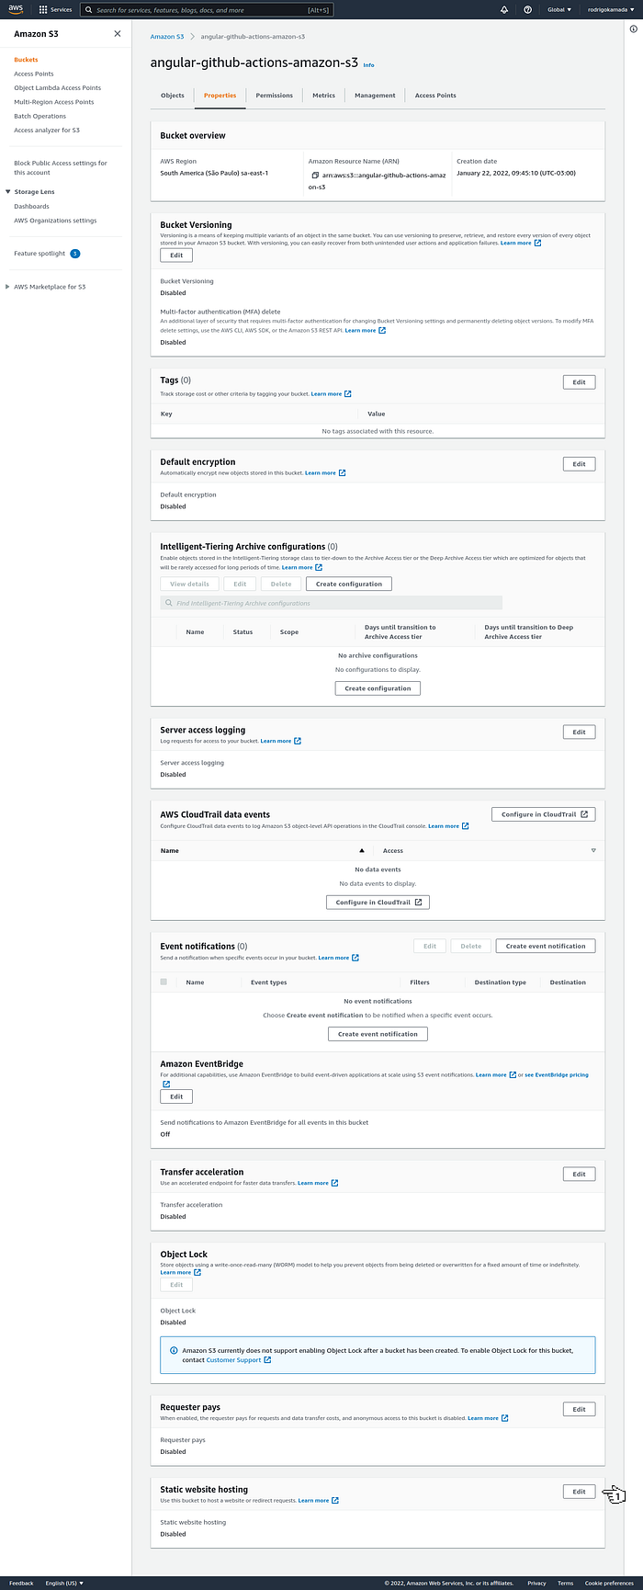Image resolution: width=643 pixels, height=1590 pixels.
Task: Click the help question mark icon
Action: (527, 9)
